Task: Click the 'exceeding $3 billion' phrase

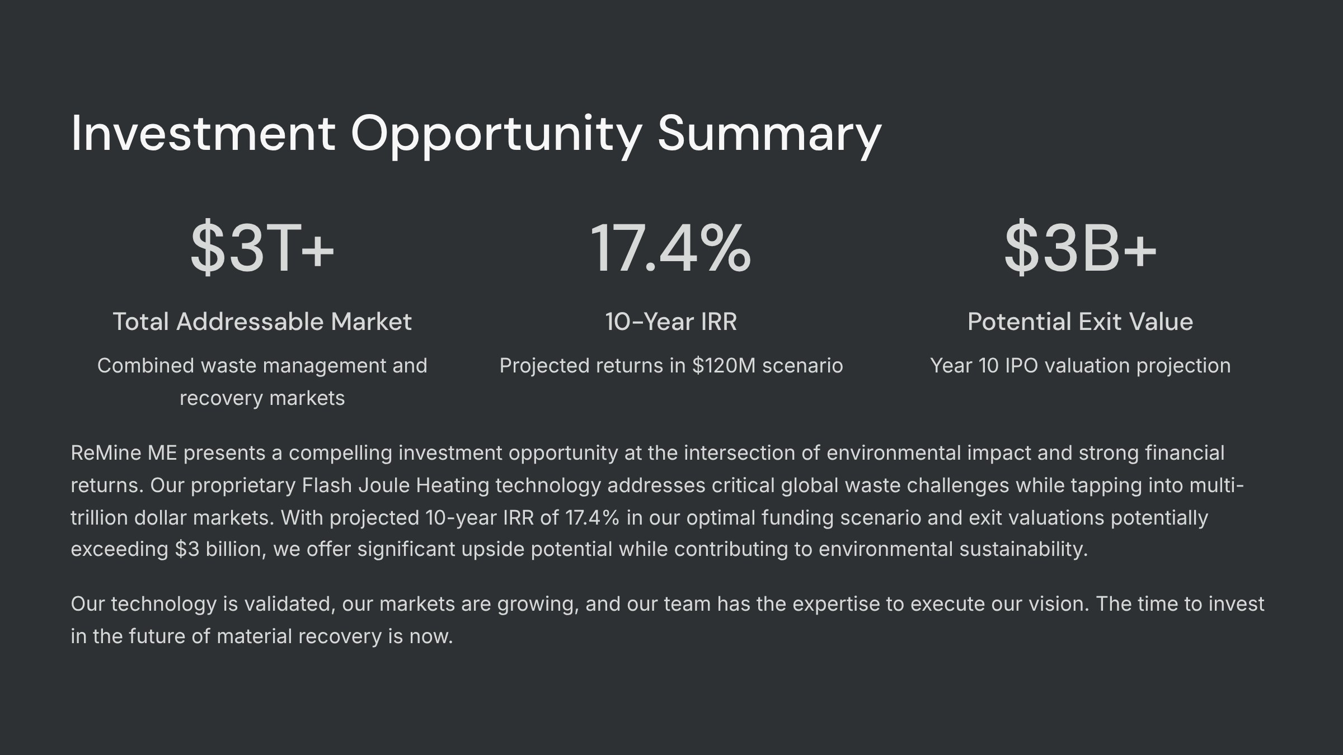Action: tap(168, 549)
